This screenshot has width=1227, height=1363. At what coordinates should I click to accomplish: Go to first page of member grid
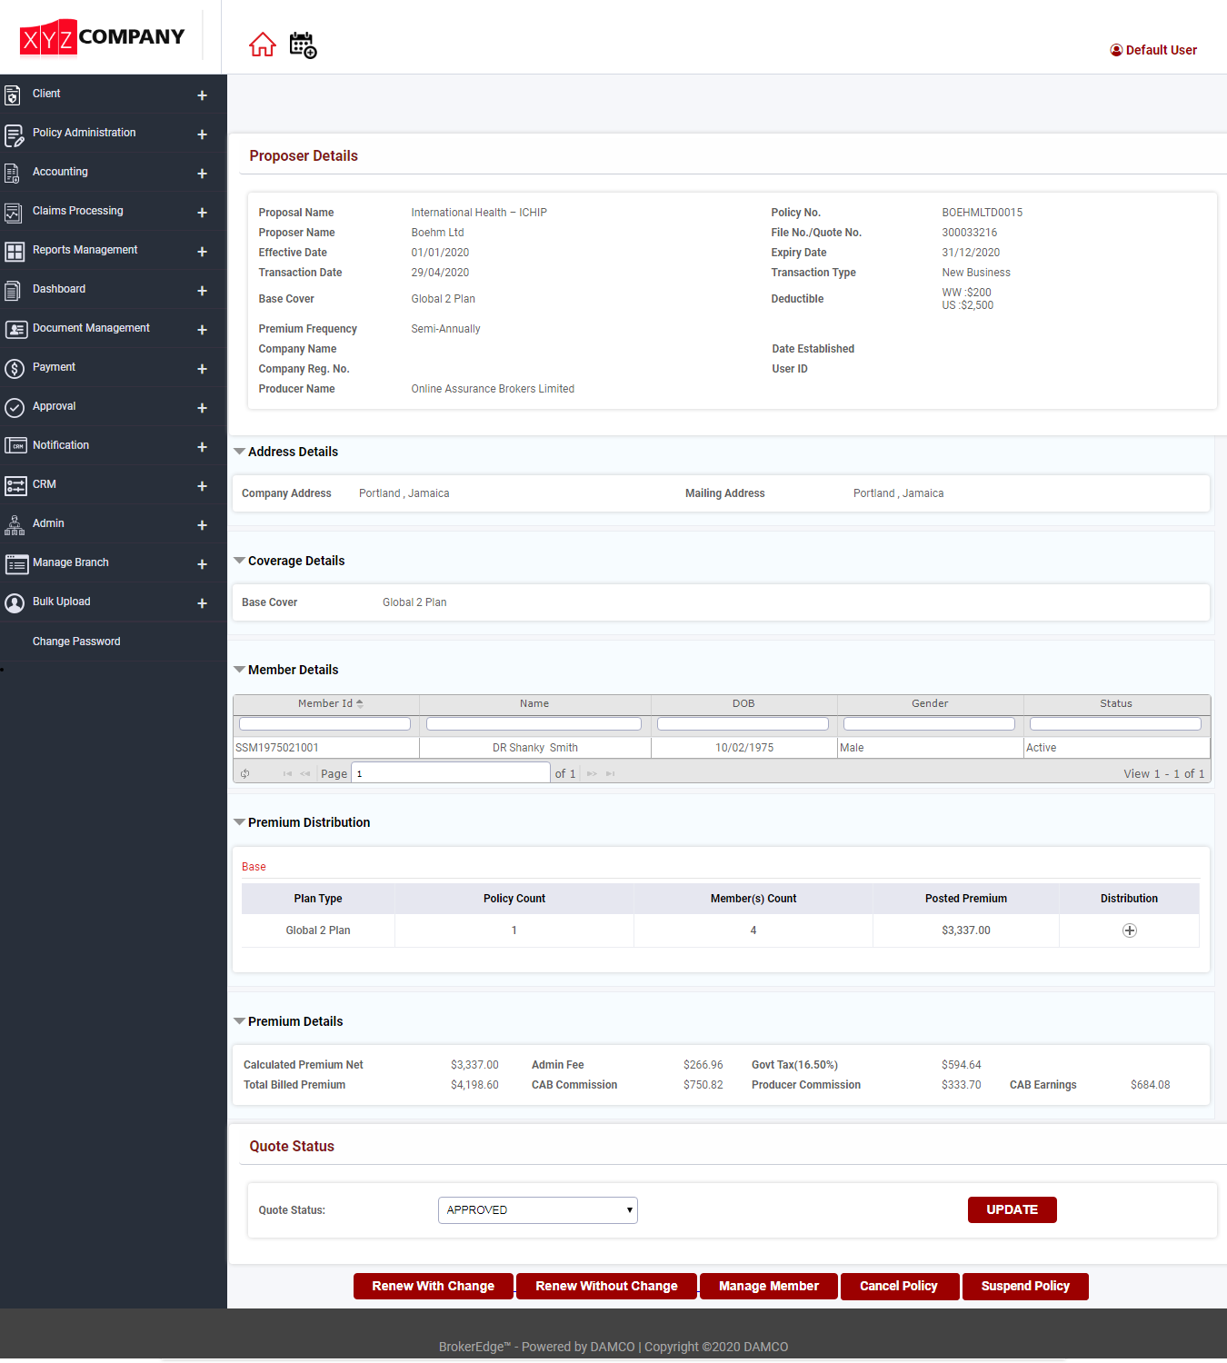coord(287,774)
